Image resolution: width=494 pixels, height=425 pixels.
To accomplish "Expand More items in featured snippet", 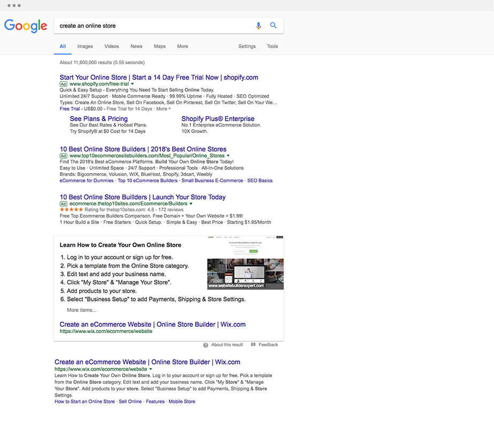I will [82, 310].
